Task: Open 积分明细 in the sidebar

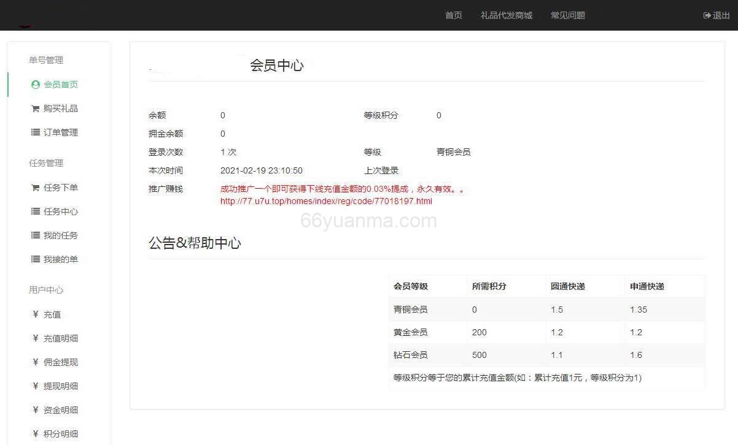Action: [x=60, y=433]
